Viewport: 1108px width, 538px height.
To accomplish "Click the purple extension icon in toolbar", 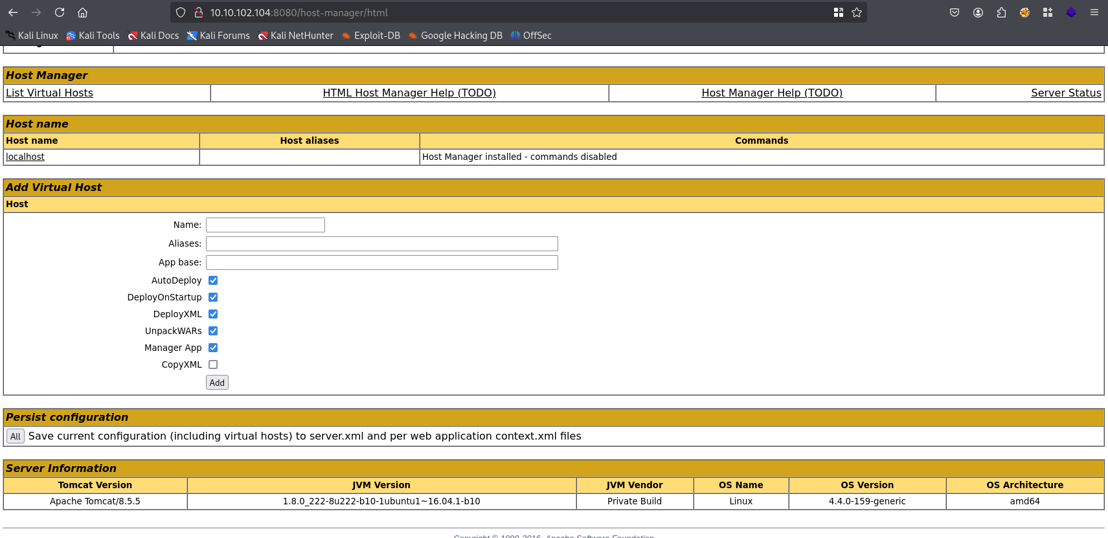I will (1071, 12).
